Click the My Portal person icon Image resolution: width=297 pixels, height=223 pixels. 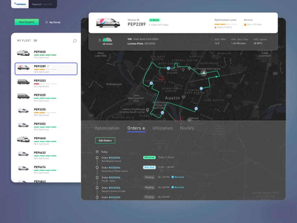46,22
